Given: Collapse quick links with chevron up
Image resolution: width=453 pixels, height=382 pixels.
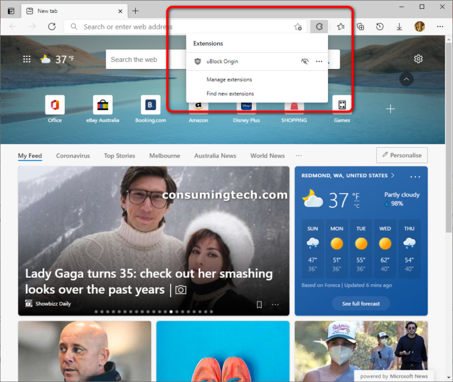Looking at the screenshot, I should [x=406, y=79].
